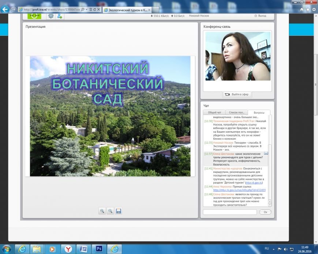This screenshot has height=254, width=318.
Task: Open Microsoft Word from the taskbar
Action: tap(83, 249)
